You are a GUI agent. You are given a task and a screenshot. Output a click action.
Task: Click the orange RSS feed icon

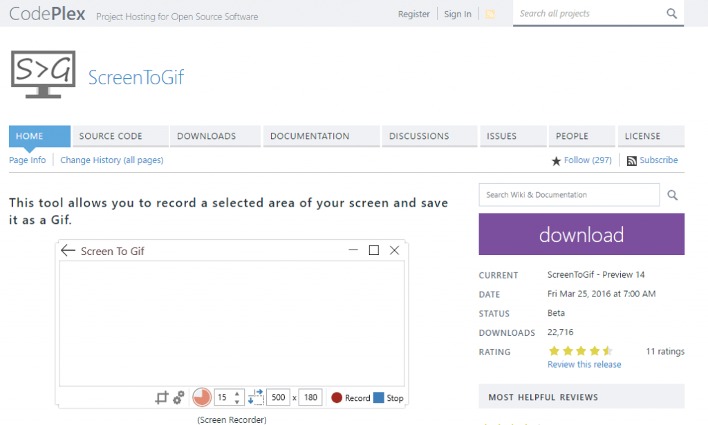click(490, 14)
